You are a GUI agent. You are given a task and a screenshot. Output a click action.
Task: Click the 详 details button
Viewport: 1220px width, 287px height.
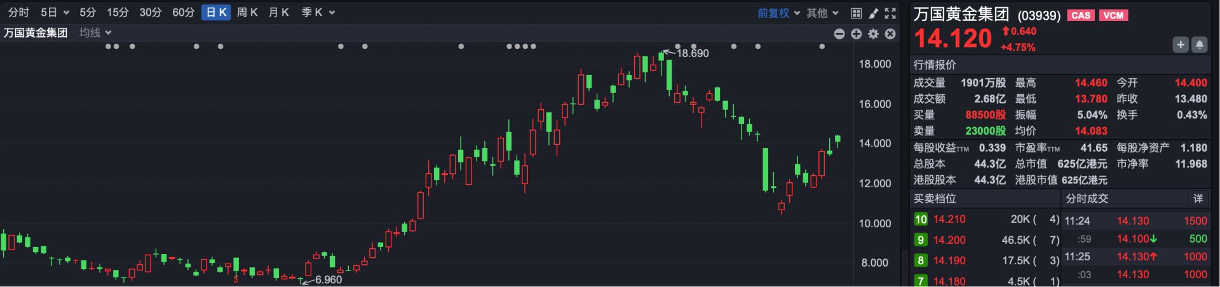click(x=1198, y=199)
